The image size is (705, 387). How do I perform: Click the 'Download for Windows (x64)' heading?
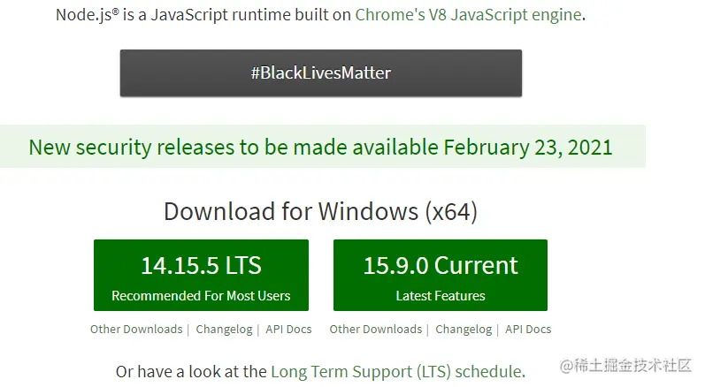pos(320,211)
